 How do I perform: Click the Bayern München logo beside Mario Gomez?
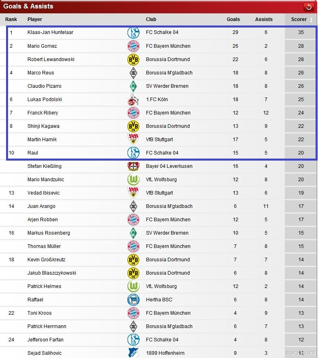[133, 46]
